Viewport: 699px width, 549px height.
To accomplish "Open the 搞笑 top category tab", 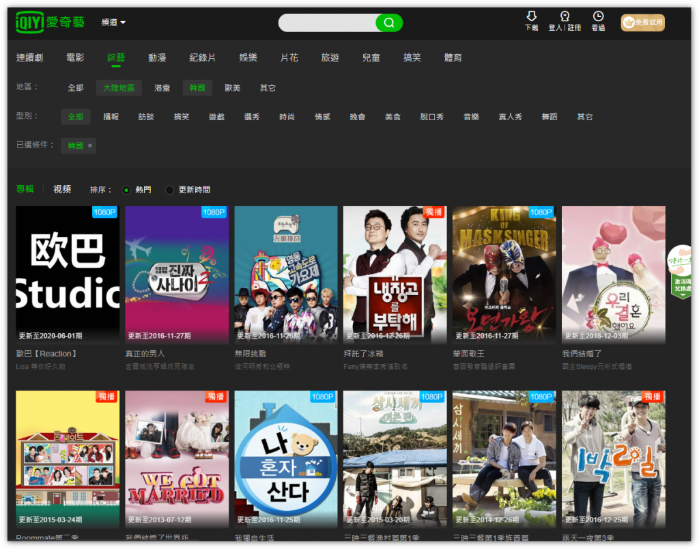I will tap(412, 57).
